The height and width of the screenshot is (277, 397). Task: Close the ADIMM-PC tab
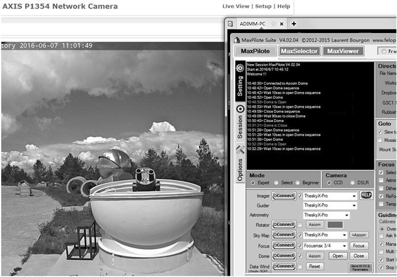click(282, 24)
